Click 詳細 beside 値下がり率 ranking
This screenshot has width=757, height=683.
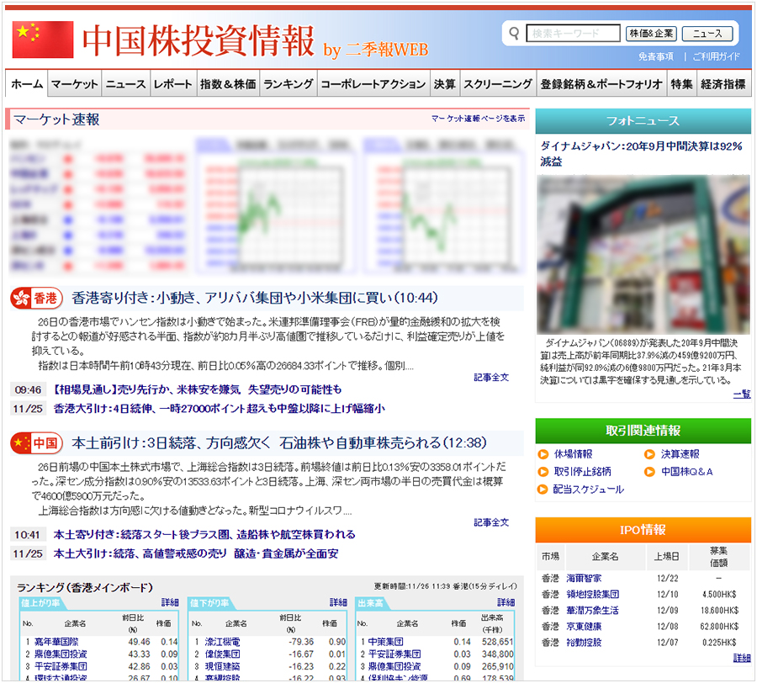[x=338, y=602]
